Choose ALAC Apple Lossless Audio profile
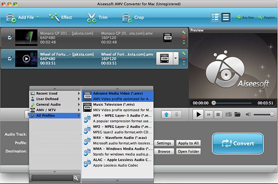 (117, 162)
